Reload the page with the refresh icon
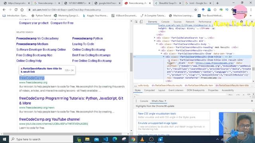Image resolution: width=255 pixels, height=143 pixels. pyautogui.click(x=16, y=10)
